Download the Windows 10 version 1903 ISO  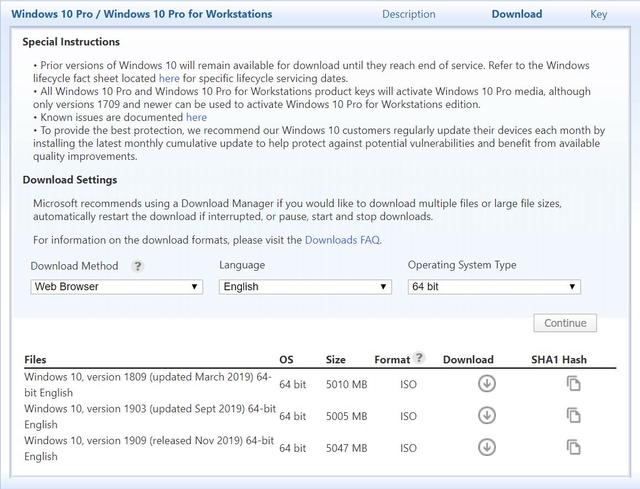[486, 416]
